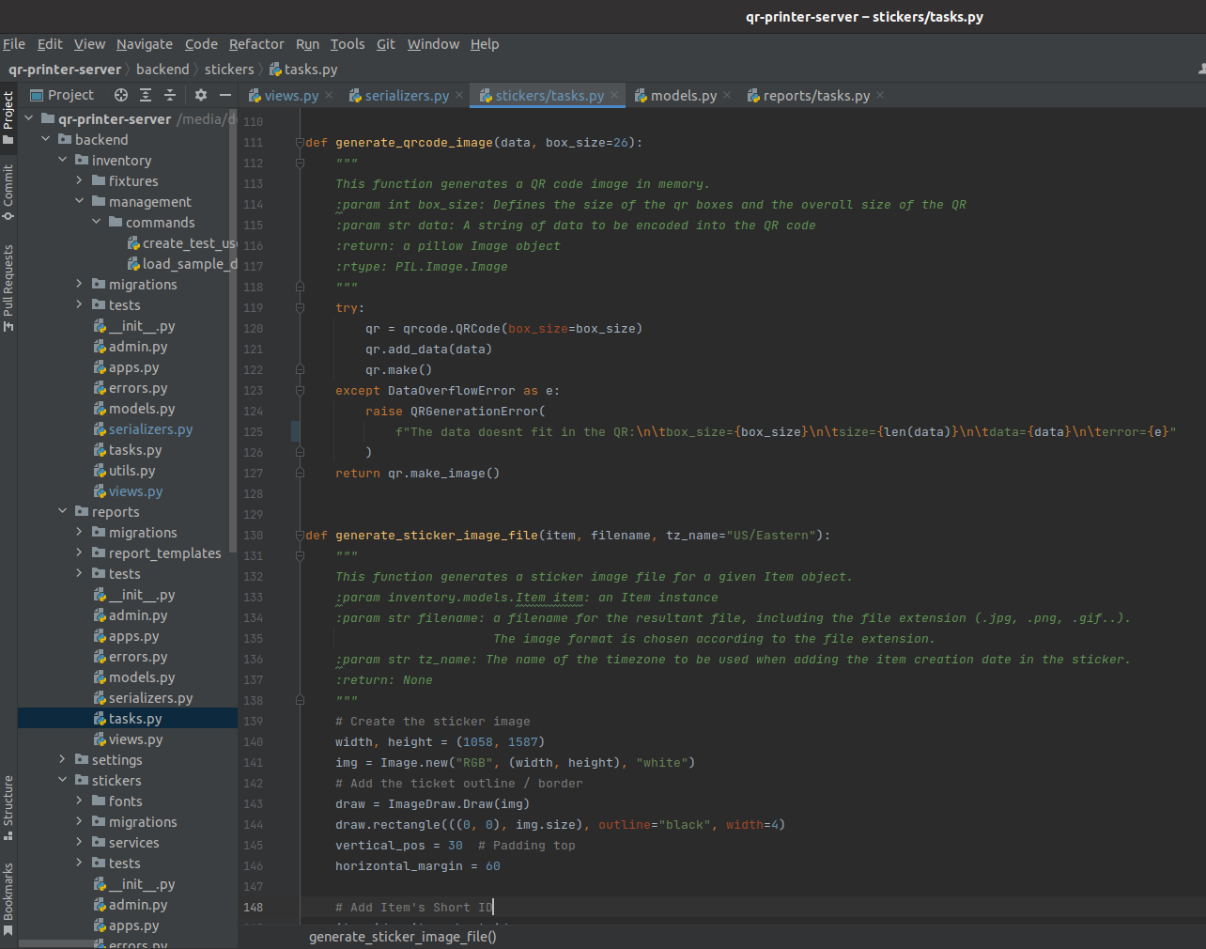Image resolution: width=1206 pixels, height=949 pixels.
Task: Hide the Project panel with minus icon
Action: (x=225, y=95)
